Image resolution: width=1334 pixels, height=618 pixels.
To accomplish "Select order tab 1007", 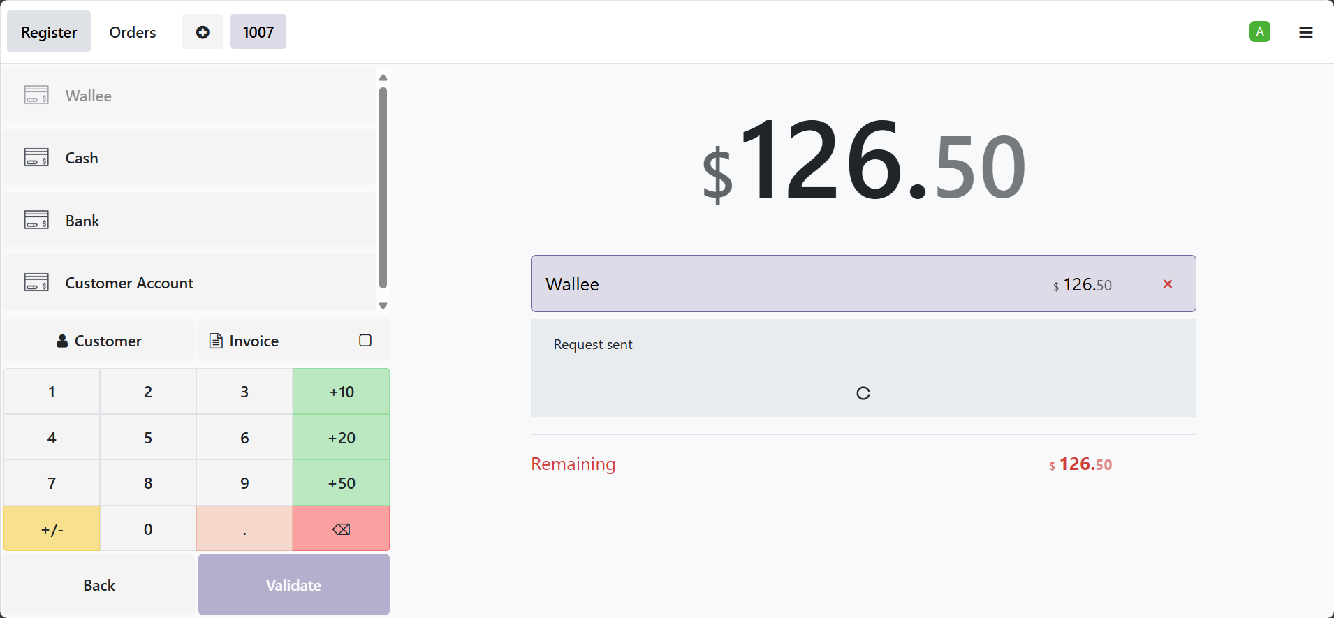I will pos(258,31).
